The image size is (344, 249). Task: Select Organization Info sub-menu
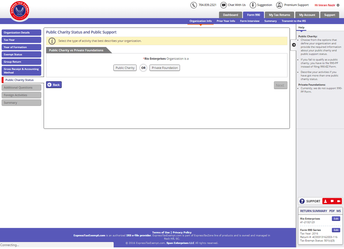201,21
